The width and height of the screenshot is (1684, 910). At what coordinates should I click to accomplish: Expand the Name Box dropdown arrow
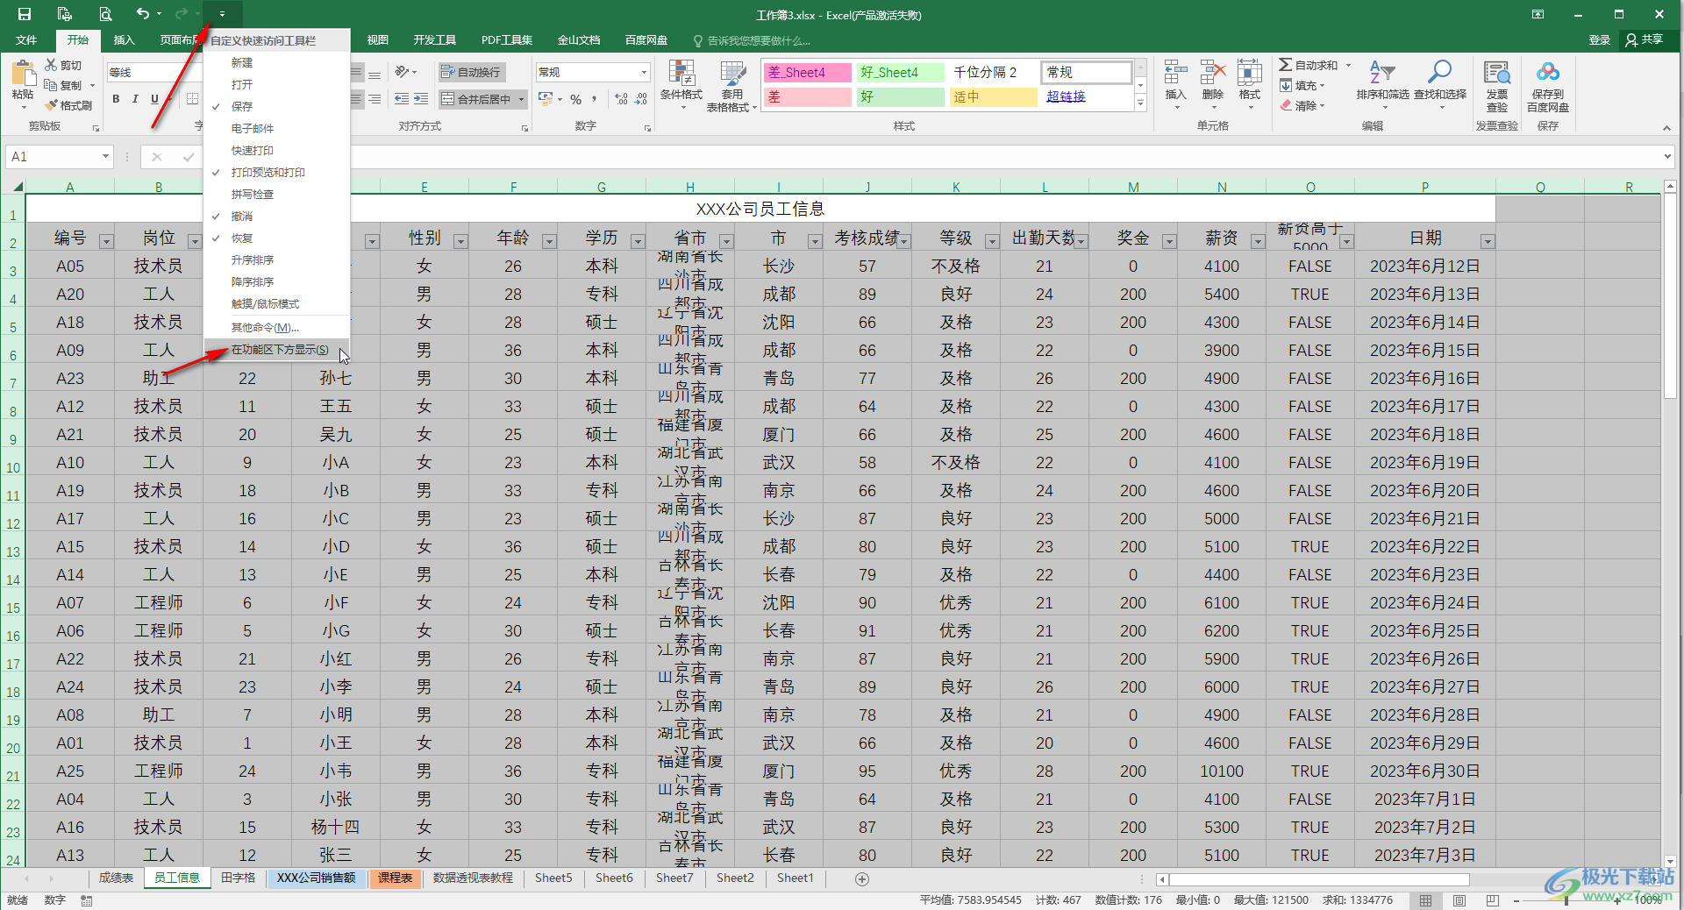tap(105, 156)
